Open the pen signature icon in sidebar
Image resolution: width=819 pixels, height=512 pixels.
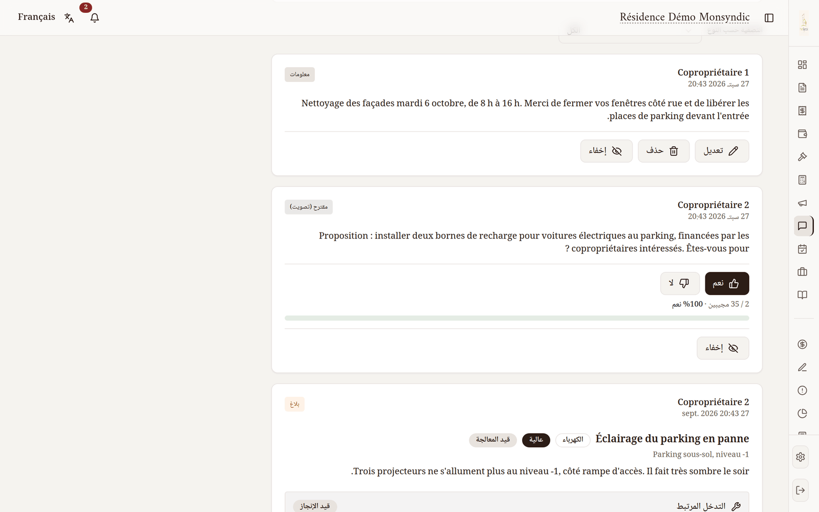coord(802,367)
